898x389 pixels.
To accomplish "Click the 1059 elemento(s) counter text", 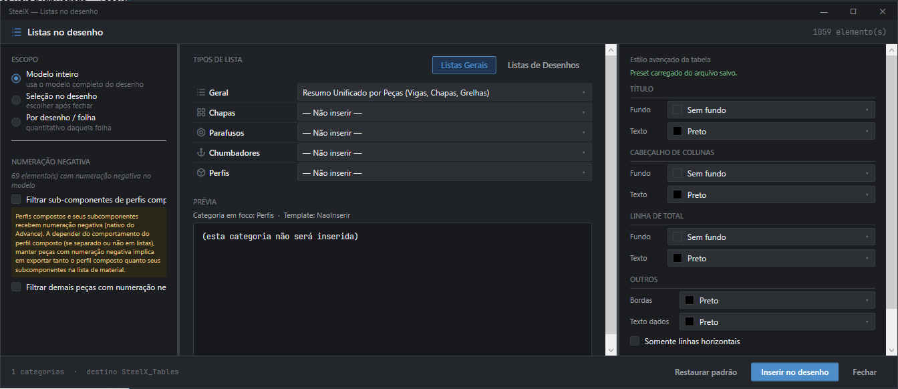I will click(x=850, y=32).
